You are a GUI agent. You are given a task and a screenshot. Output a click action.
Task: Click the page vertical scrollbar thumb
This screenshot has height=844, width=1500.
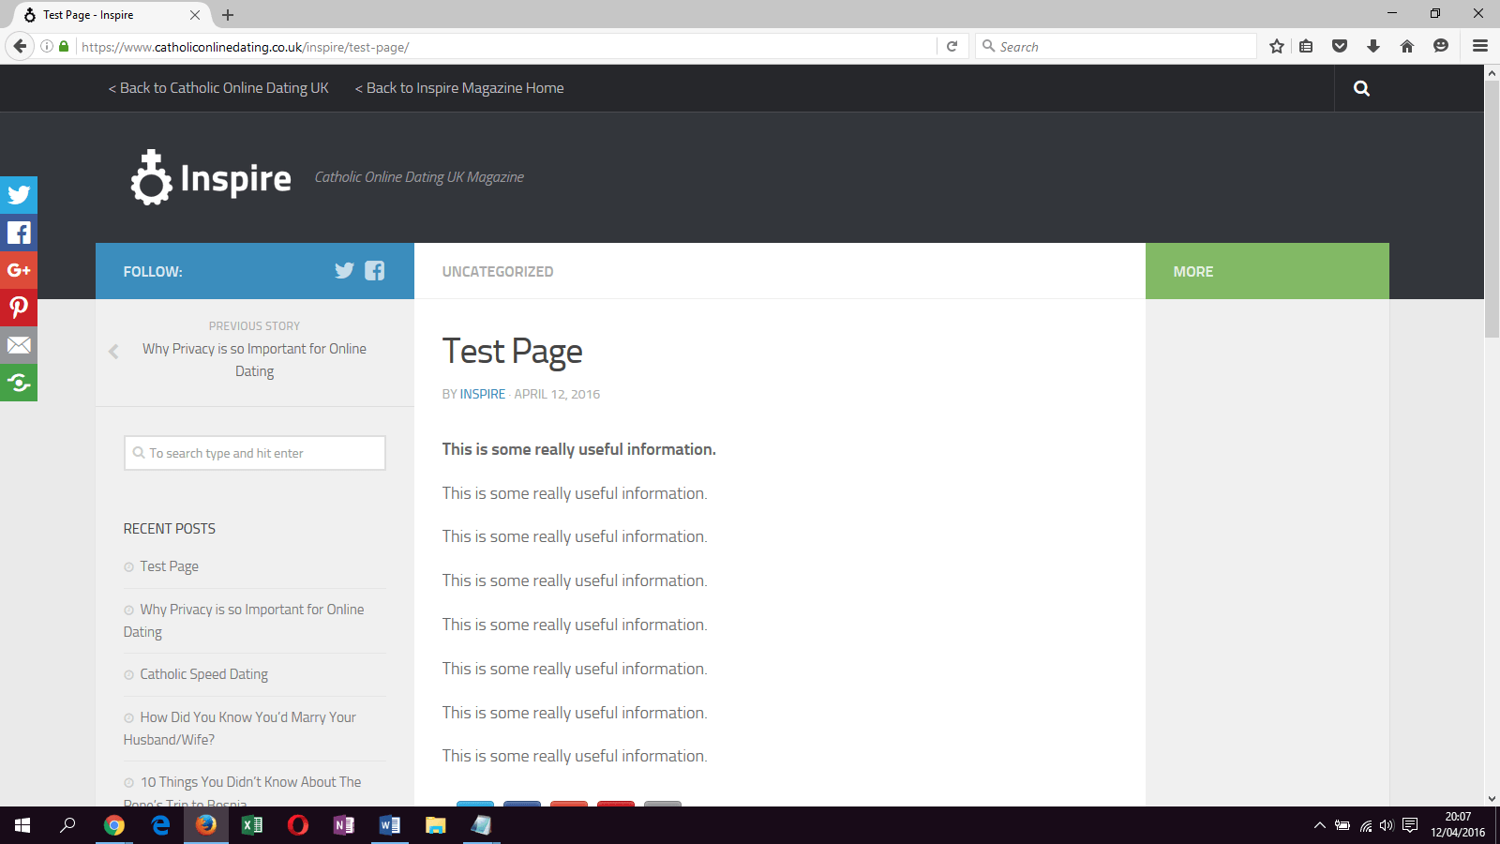1492,208
